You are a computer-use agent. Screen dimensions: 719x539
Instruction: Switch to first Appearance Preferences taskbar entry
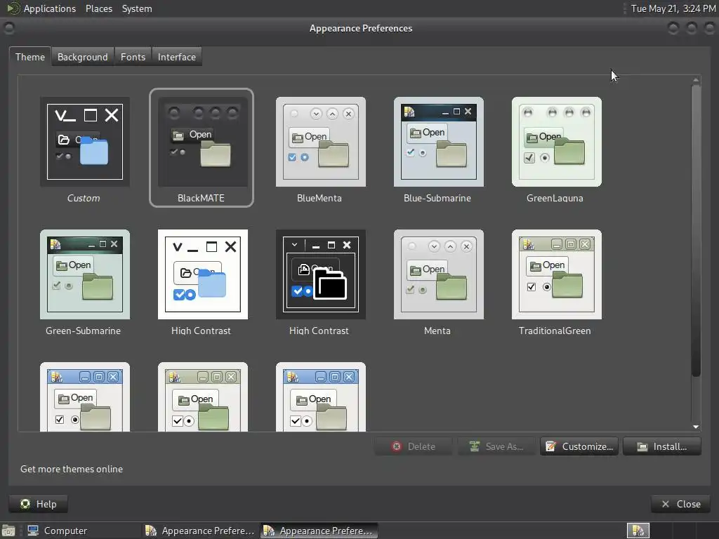click(x=199, y=531)
